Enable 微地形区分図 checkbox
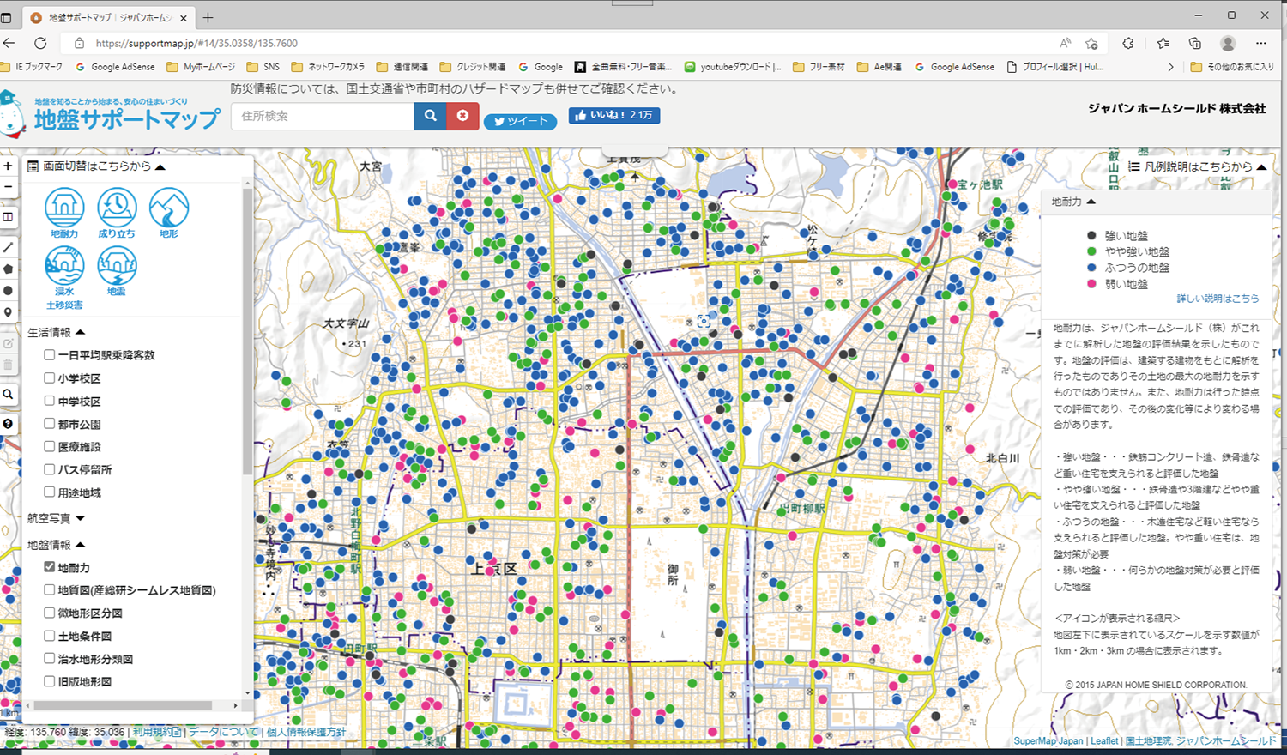 (50, 613)
